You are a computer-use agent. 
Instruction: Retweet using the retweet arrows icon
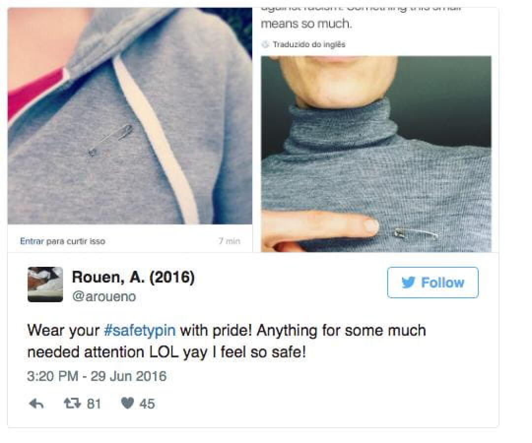click(x=72, y=403)
